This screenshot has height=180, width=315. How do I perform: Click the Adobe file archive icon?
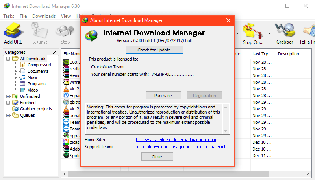coord(66,149)
